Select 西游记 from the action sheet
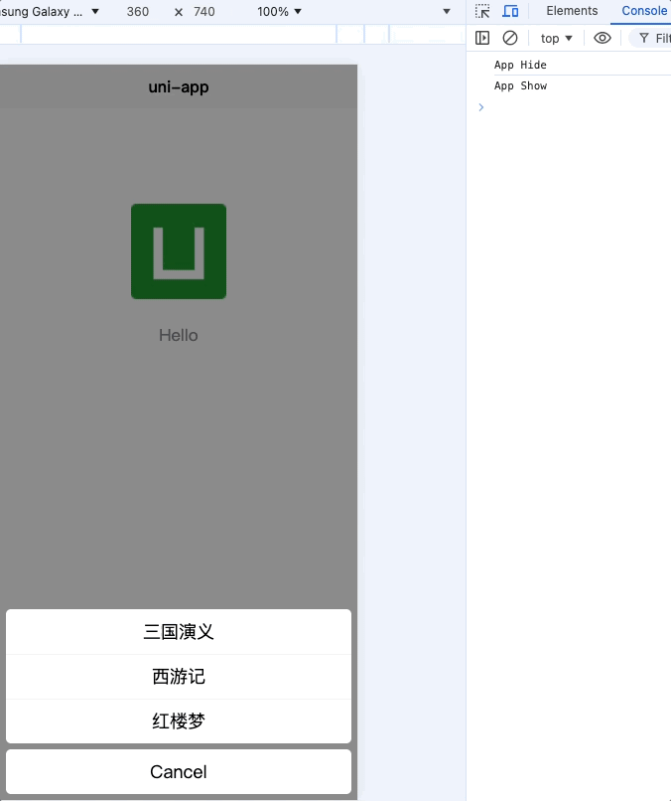Image resolution: width=671 pixels, height=801 pixels. [x=179, y=677]
